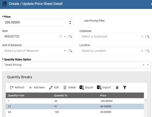Click Delete in Quantity Breaks toolbar

point(70,87)
